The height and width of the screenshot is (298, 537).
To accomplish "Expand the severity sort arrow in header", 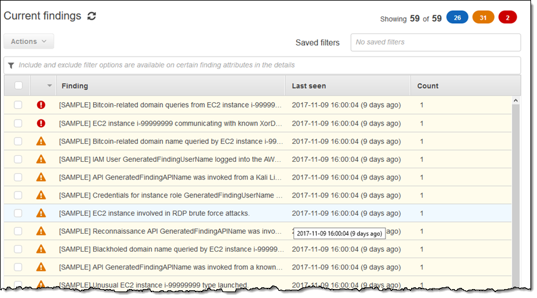I will point(48,86).
